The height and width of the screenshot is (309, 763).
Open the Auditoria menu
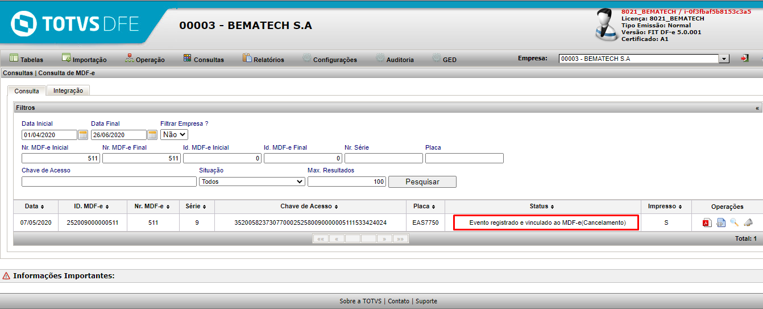click(395, 59)
